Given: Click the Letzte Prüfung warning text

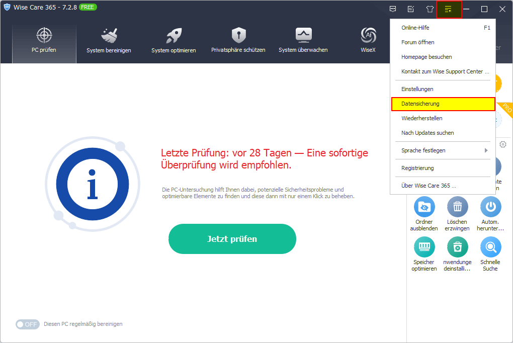Looking at the screenshot, I should [x=265, y=159].
